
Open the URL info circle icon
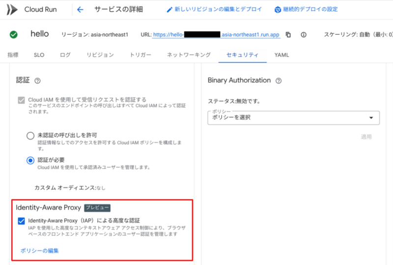pos(304,34)
